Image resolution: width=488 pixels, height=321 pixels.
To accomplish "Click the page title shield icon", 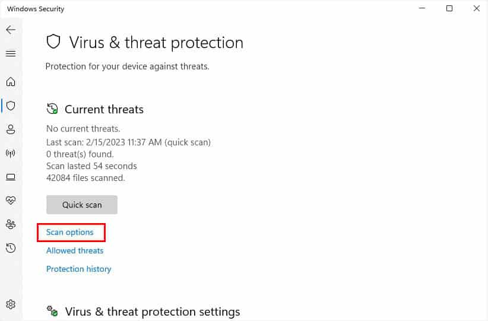I will pos(53,42).
